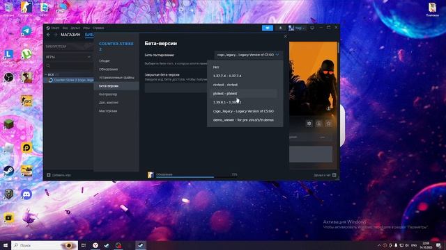Open OBS Studio desktop shortcut
The width and height of the screenshot is (446, 250).
(9, 77)
